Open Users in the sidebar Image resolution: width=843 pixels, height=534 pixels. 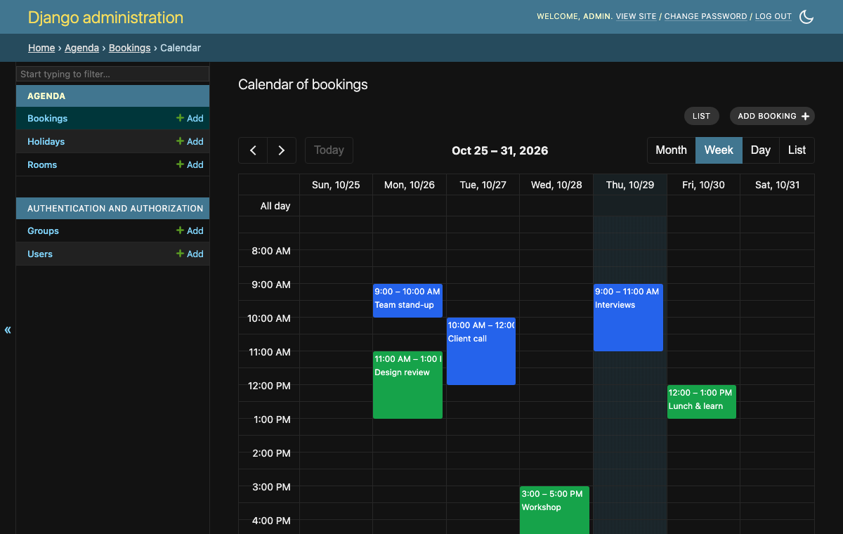(40, 254)
